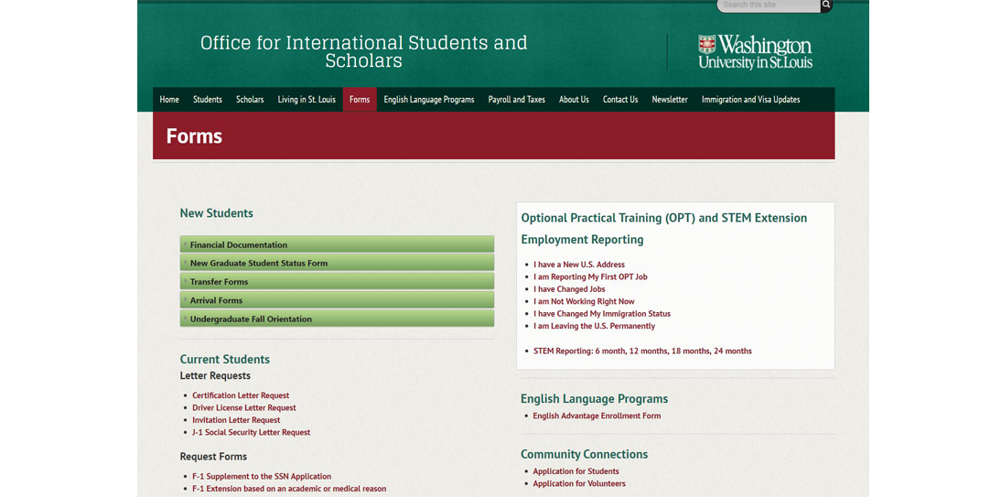Type in the Search this site field
1001x497 pixels.
click(767, 5)
